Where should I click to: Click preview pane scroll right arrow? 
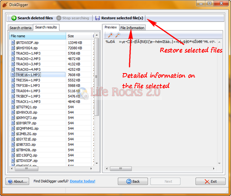(214, 169)
